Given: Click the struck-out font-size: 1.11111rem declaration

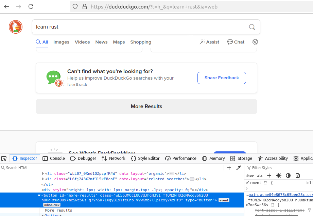Looking at the screenshot, I should click(279, 210).
